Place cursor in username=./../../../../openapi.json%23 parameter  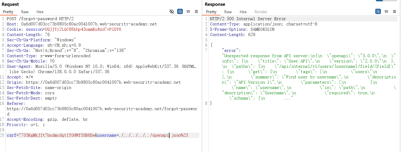(x=142, y=135)
